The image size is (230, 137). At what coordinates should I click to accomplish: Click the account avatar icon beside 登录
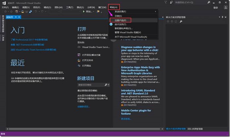point(226,7)
